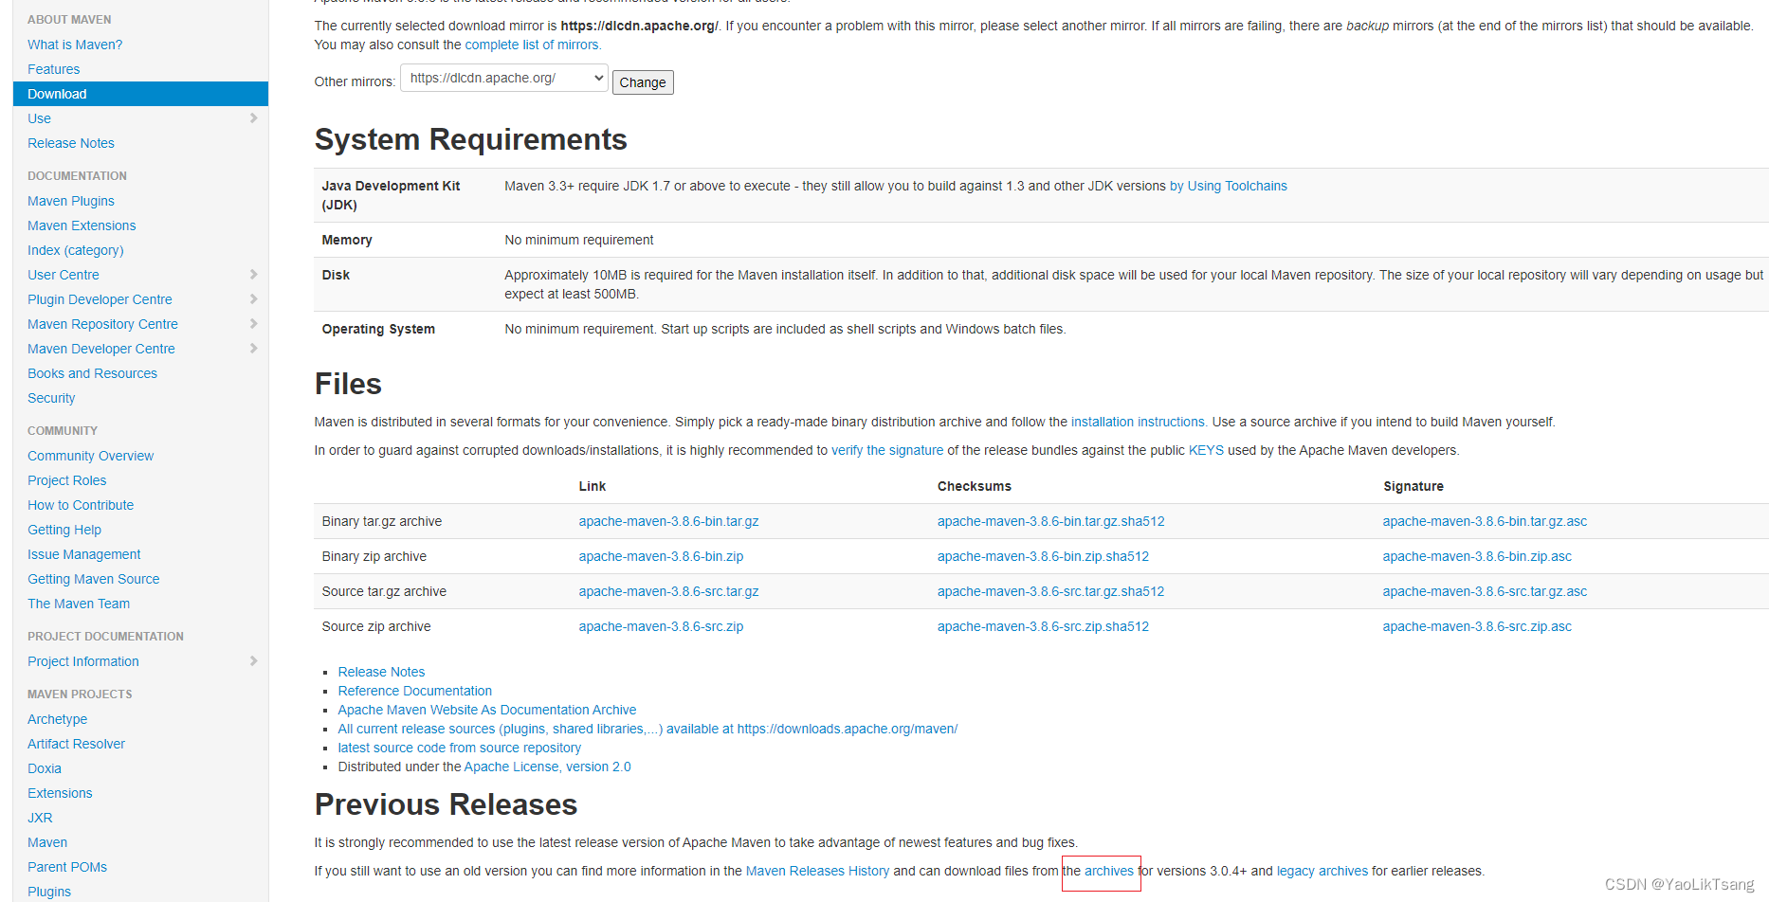Viewport: 1769px width, 902px height.
Task: Open Features in the sidebar
Action: coord(54,69)
